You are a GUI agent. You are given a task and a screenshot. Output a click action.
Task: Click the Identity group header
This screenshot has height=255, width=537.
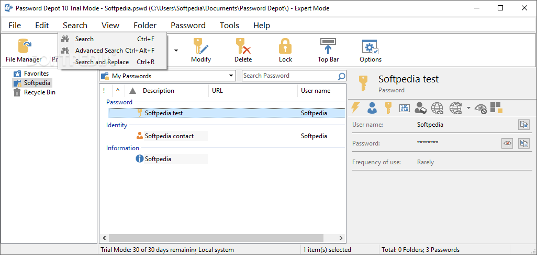click(x=116, y=125)
